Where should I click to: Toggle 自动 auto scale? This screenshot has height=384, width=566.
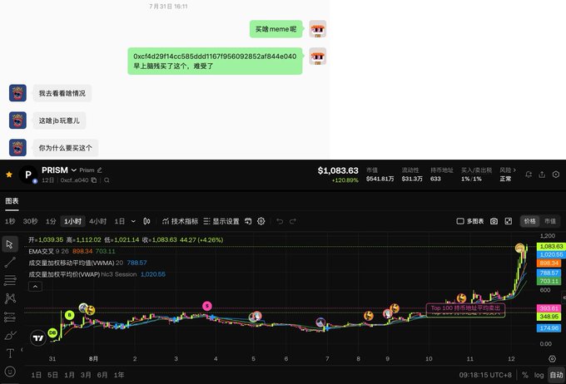tap(556, 375)
